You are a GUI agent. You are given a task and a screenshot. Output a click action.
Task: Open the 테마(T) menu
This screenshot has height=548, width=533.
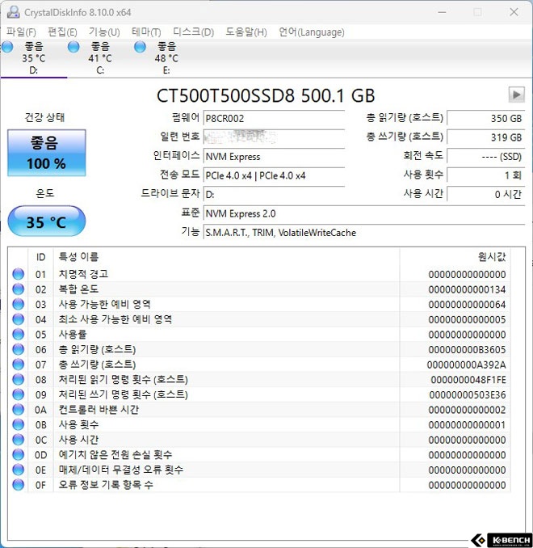146,32
